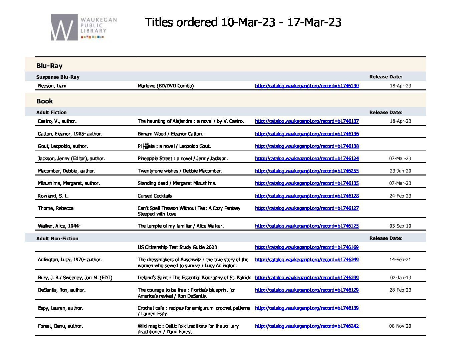Open catalog link for US Citizenship Test Study Guide

click(x=307, y=247)
